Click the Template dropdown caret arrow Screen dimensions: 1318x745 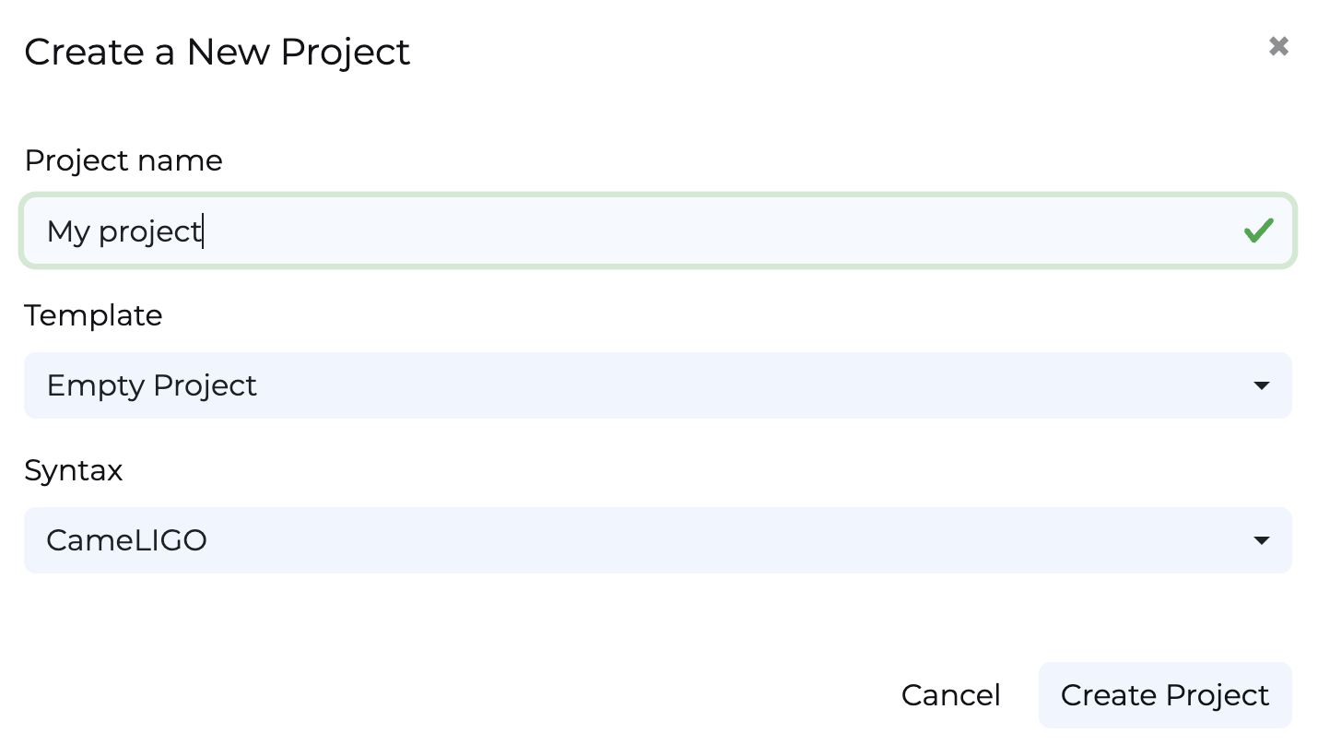click(1262, 385)
